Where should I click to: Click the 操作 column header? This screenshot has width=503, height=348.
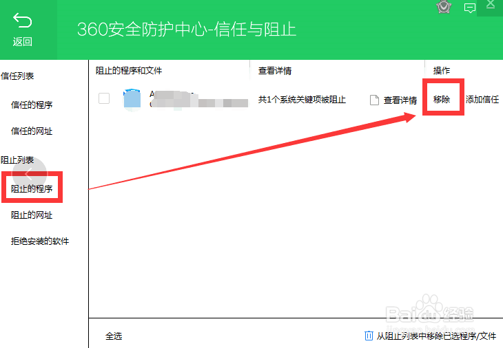click(442, 71)
